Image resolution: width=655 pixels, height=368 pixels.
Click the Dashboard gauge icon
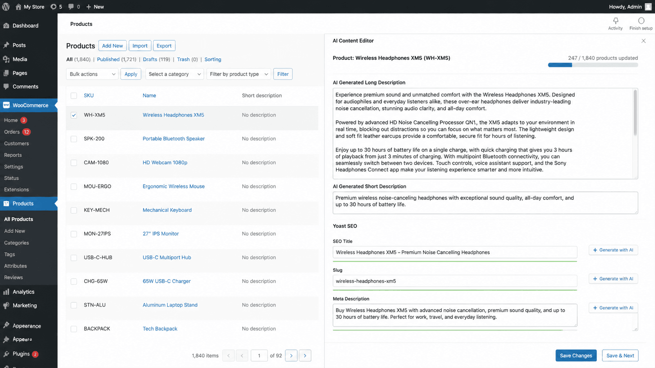(6, 25)
